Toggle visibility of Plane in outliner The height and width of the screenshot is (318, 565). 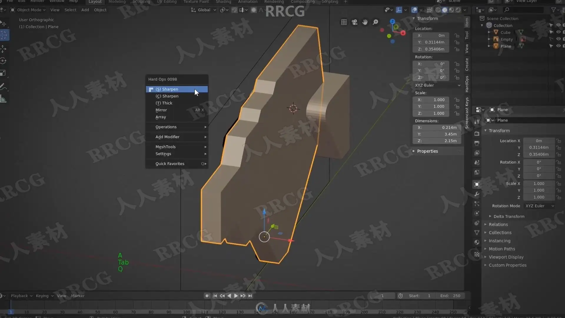pos(558,46)
